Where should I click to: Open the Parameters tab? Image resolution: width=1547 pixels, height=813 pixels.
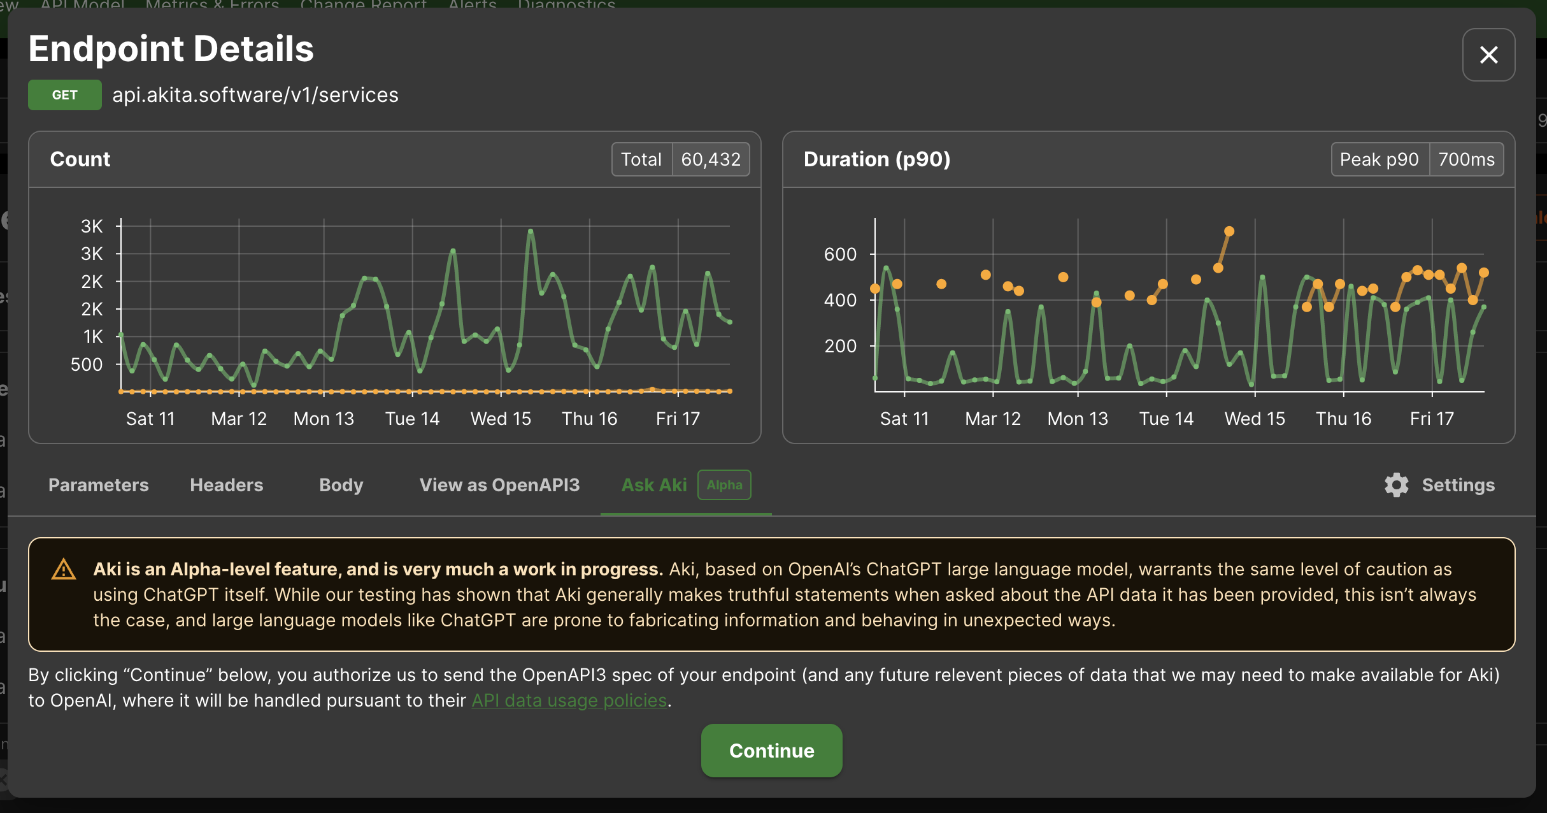[x=99, y=485]
